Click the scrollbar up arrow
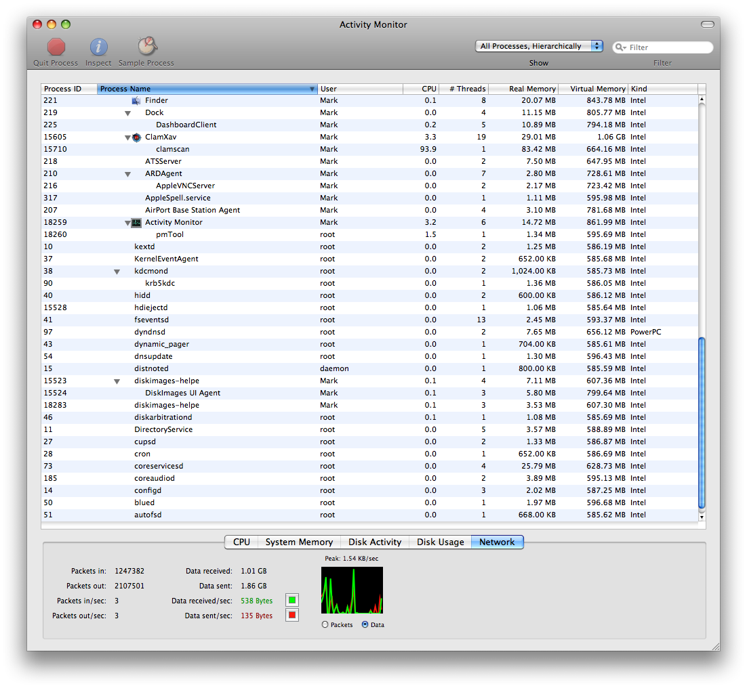Screen dimensions: 747x688 (702, 98)
